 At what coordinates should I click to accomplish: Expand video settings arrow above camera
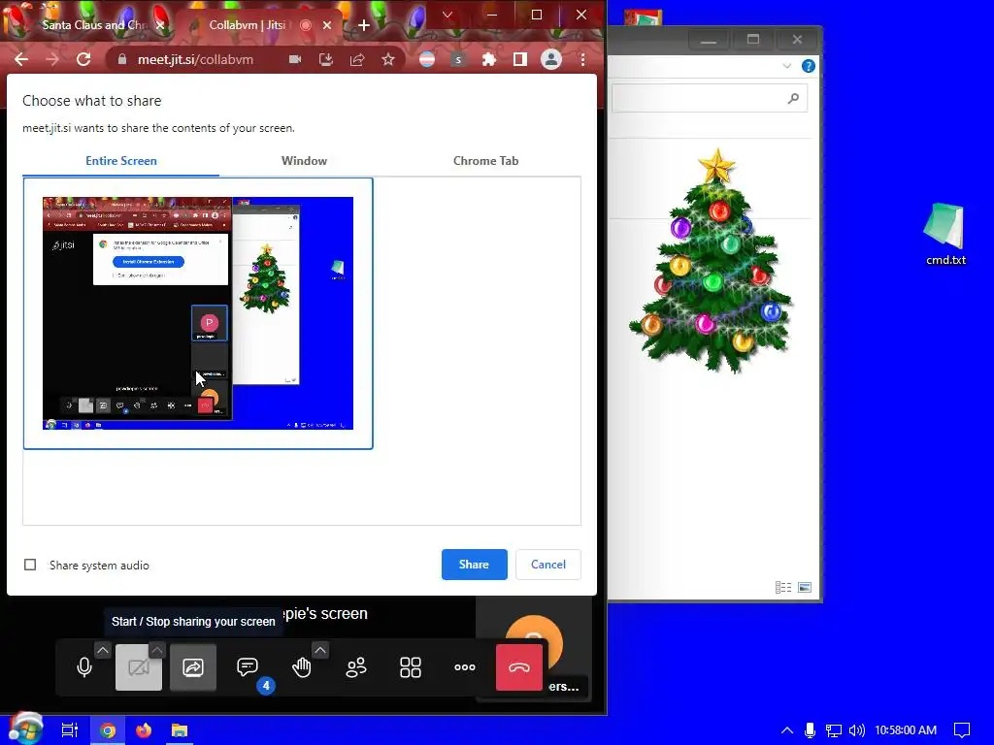pos(157,651)
